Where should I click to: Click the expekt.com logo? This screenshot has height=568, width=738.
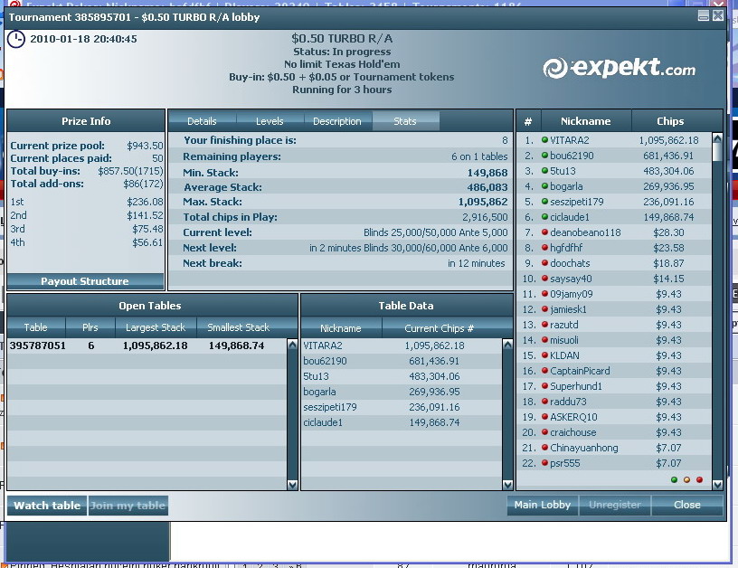(x=619, y=68)
